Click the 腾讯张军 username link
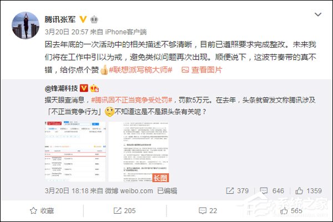 pos(60,19)
